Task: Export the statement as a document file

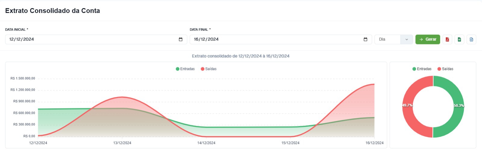Action: pos(471,40)
